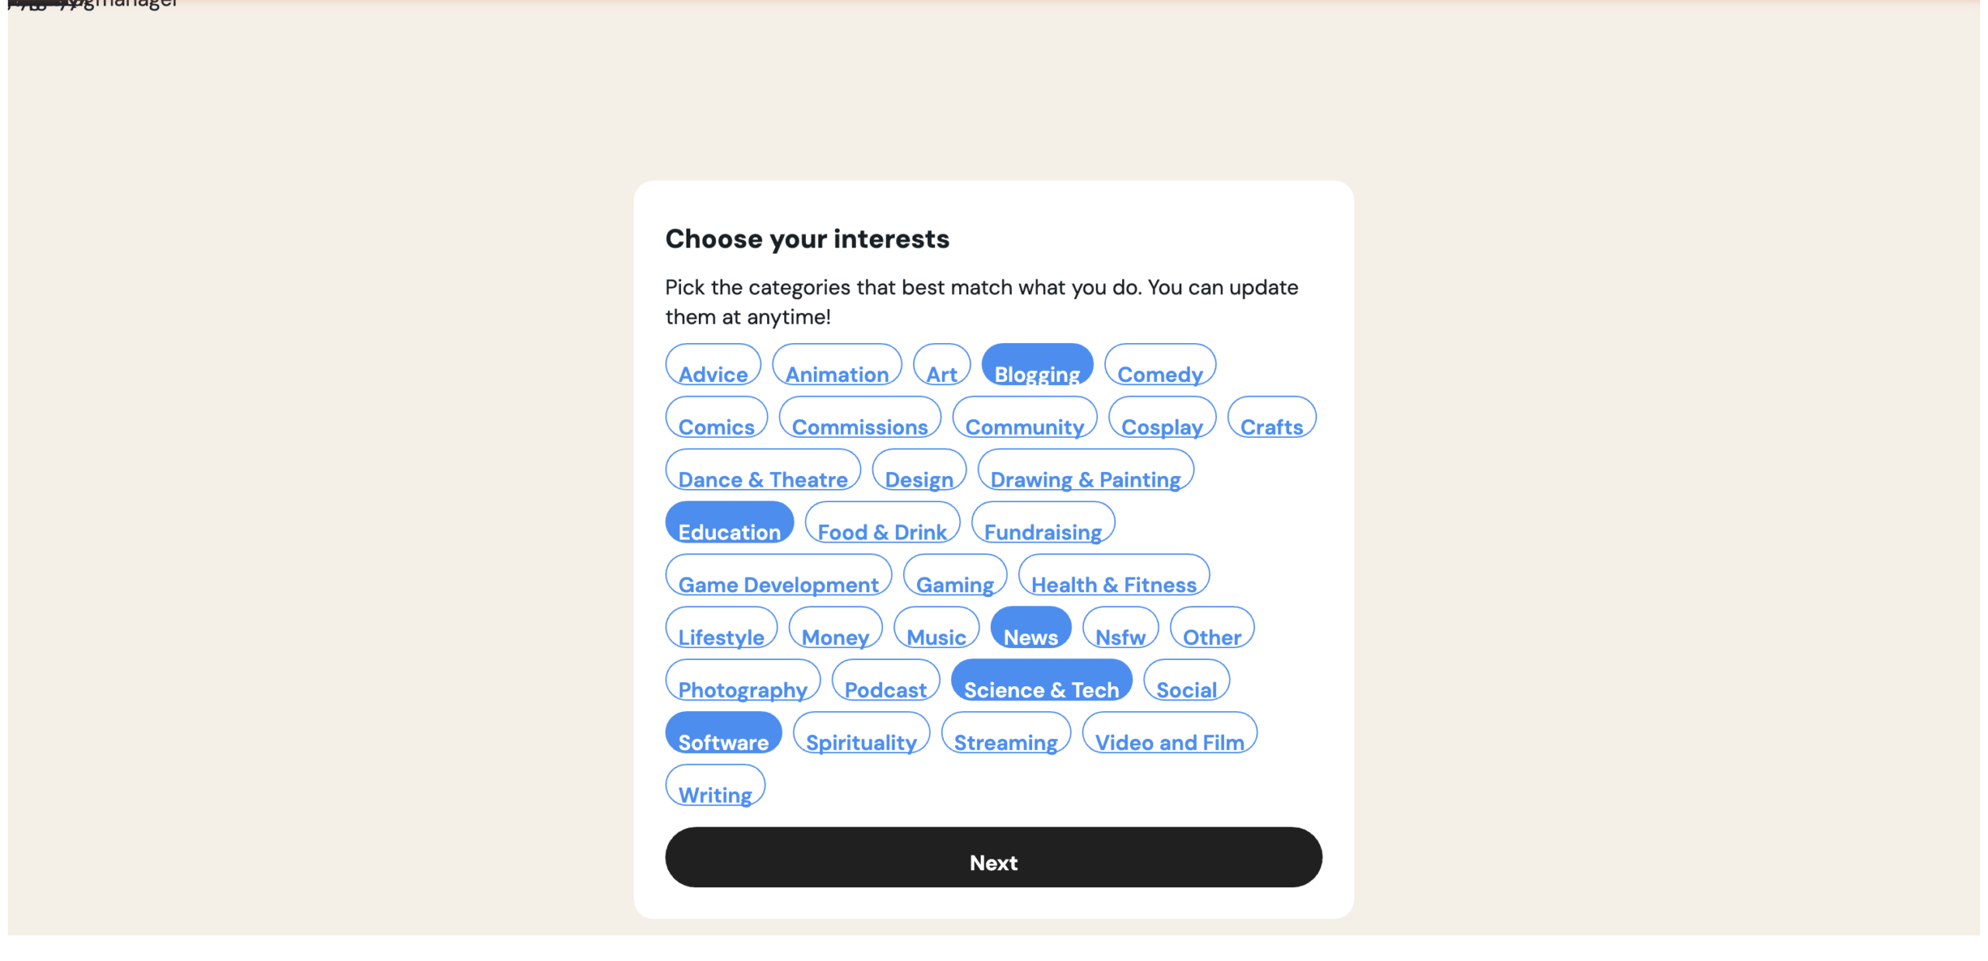
Task: Select the Comedy interest chip
Action: pos(1159,366)
